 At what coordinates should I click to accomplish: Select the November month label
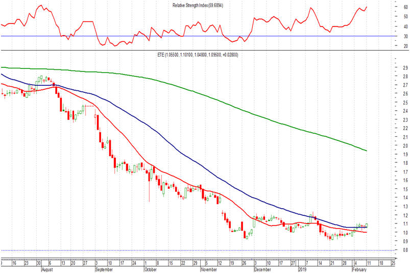[x=209, y=269]
